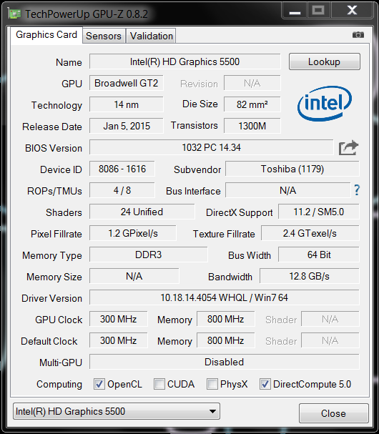379x434 pixels.
Task: Toggle the CUDA checkbox
Action: 159,384
